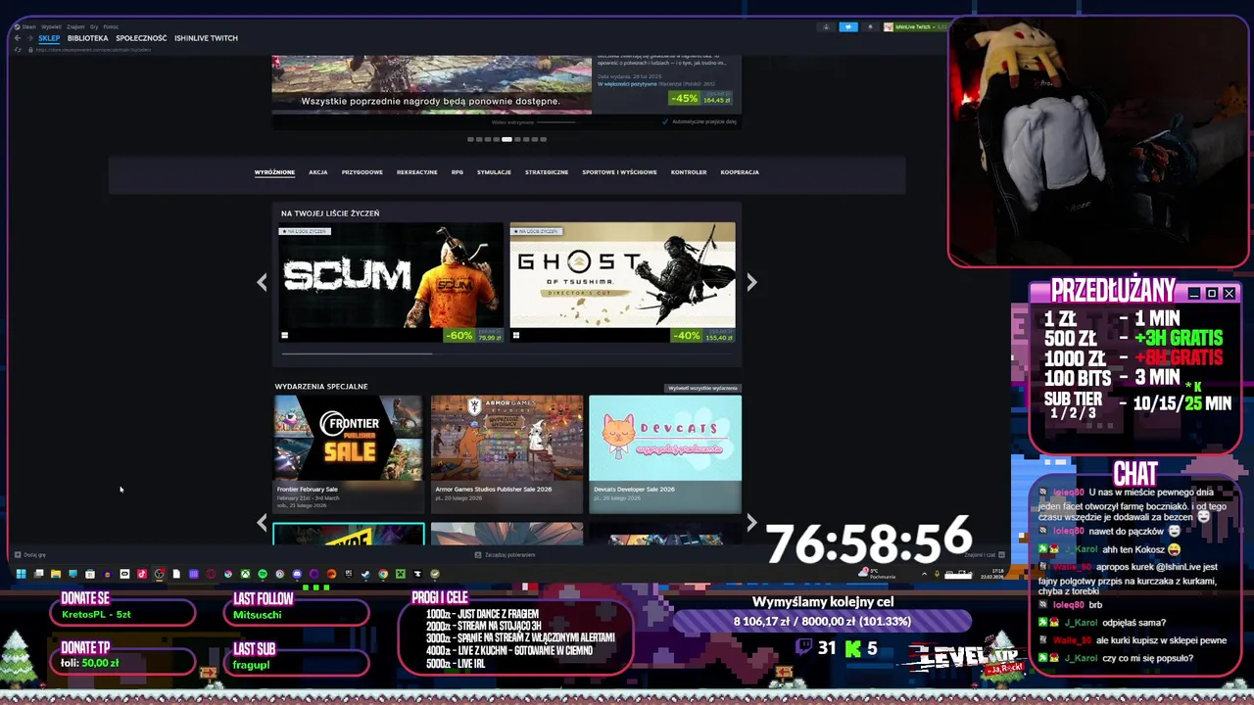Open Opera GX from the taskbar
Screen dimensions: 1254x705
pyautogui.click(x=211, y=574)
